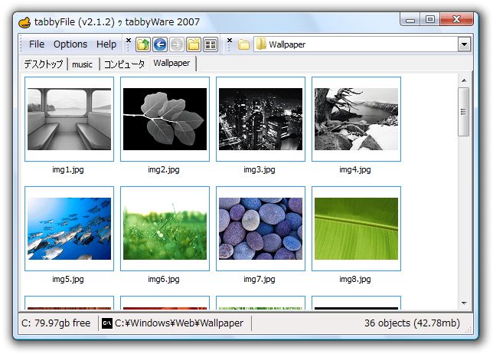Close the tabbyFile window
Image resolution: width=493 pixels, height=354 pixels.
tap(456, 20)
